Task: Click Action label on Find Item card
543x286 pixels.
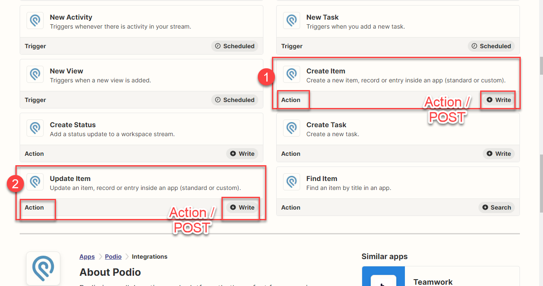Action: [291, 207]
